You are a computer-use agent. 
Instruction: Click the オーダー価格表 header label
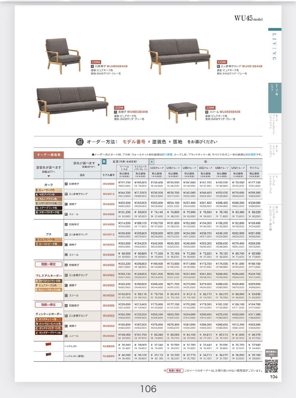click(x=49, y=155)
